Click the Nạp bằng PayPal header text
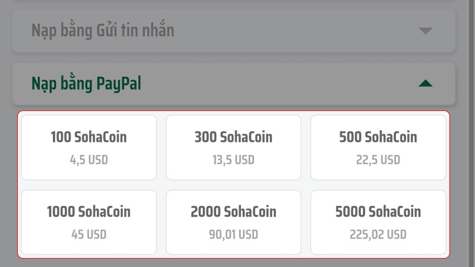The image size is (475, 267). [86, 84]
